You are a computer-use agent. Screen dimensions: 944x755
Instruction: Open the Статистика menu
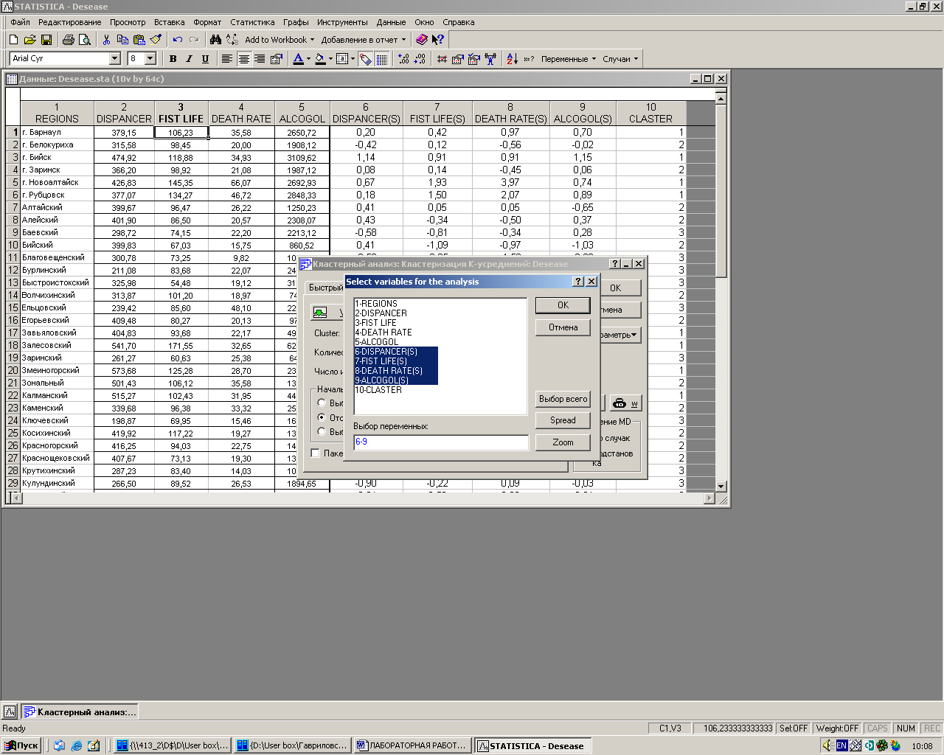(x=252, y=22)
